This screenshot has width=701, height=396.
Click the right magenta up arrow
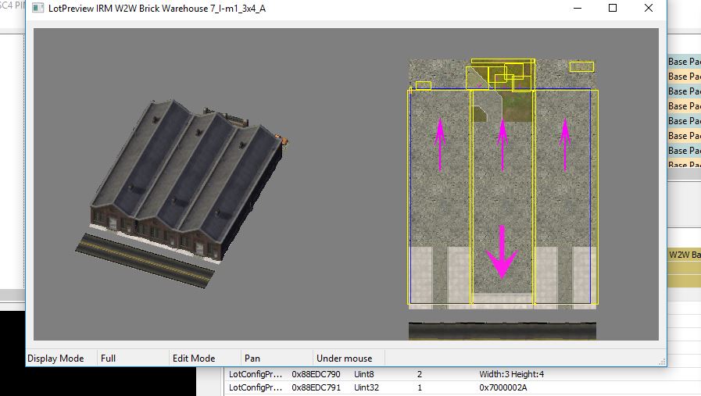pos(565,144)
